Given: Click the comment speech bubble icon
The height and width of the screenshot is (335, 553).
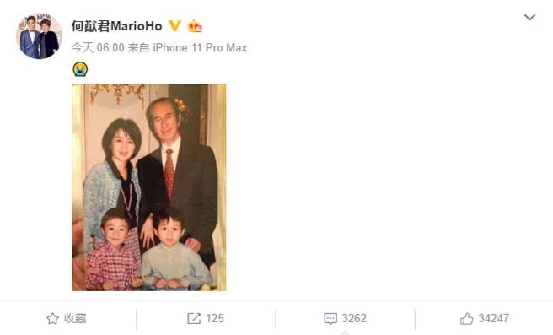Looking at the screenshot, I should tap(330, 318).
